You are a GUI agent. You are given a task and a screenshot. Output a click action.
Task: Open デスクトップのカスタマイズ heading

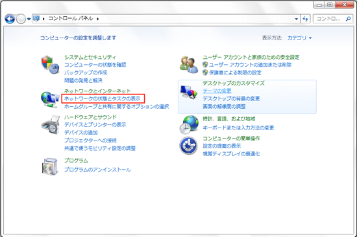[234, 83]
